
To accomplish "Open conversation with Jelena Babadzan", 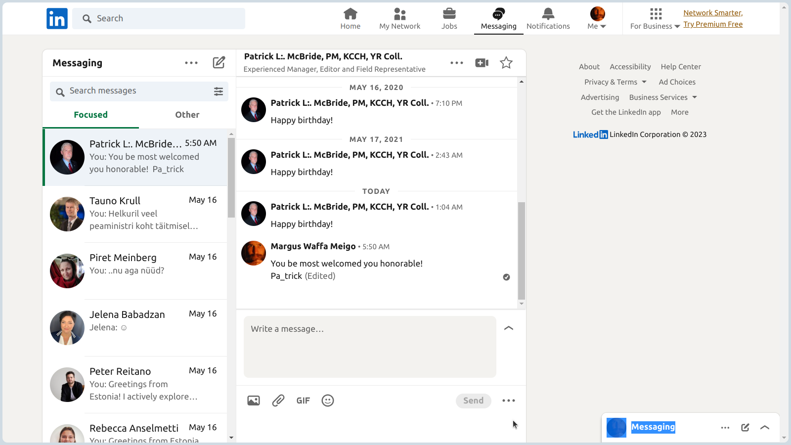I will (x=135, y=327).
